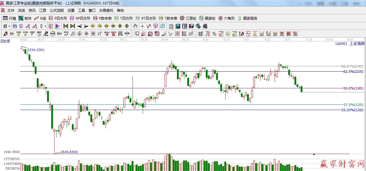Toggle the crosshair cursor button
366x171 pixels.
(142, 26)
